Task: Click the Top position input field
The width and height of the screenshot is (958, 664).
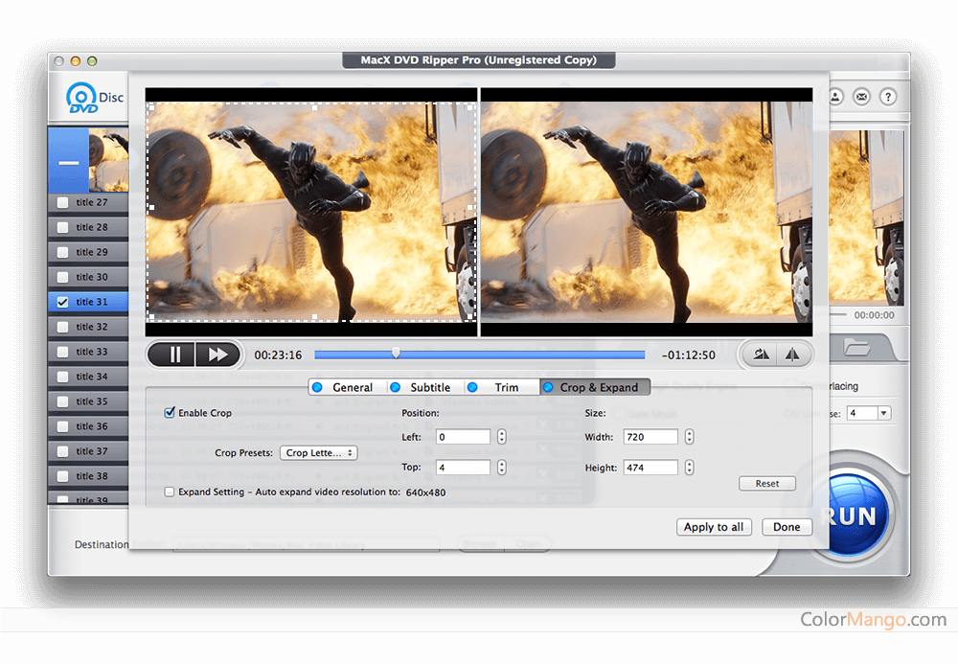Action: pos(463,468)
